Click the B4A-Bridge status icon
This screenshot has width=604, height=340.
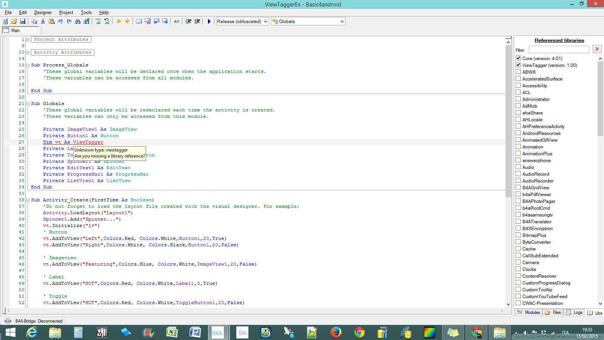8,321
